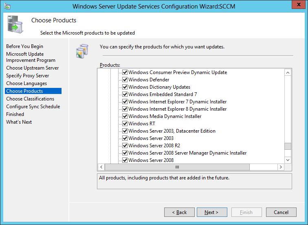Toggle Windows Media Dynamic Installer checkbox

(125, 116)
